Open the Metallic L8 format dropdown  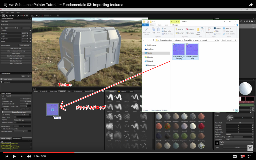[x=25, y=42]
